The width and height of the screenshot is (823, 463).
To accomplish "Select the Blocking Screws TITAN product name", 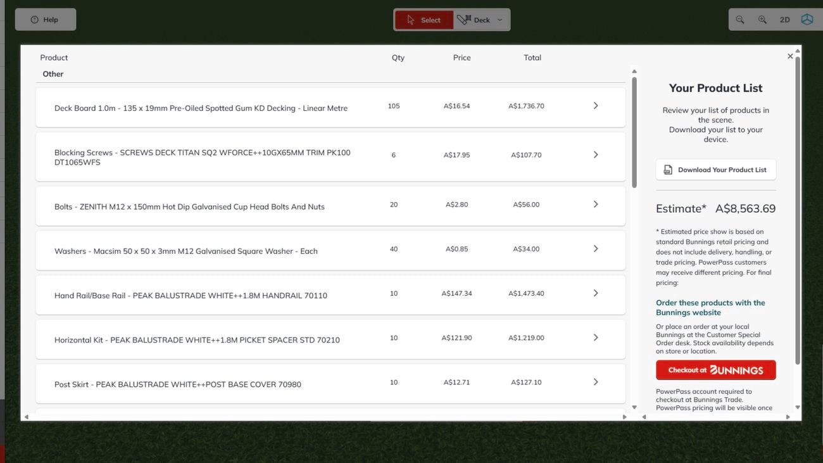I will tap(203, 157).
